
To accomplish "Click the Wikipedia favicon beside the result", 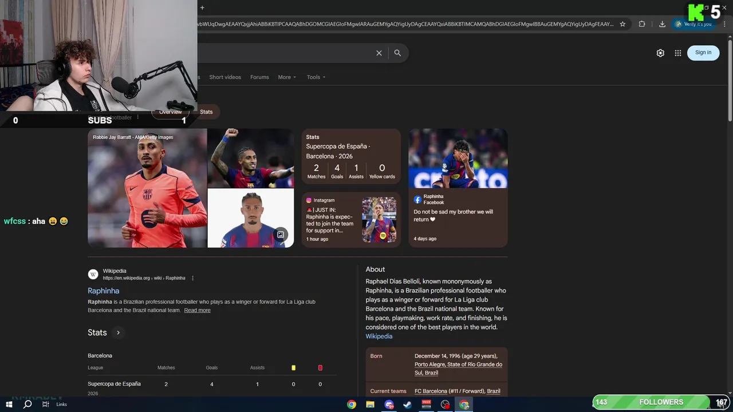I will (x=93, y=274).
